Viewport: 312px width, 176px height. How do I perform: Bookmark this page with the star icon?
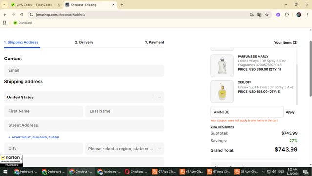click(x=267, y=15)
